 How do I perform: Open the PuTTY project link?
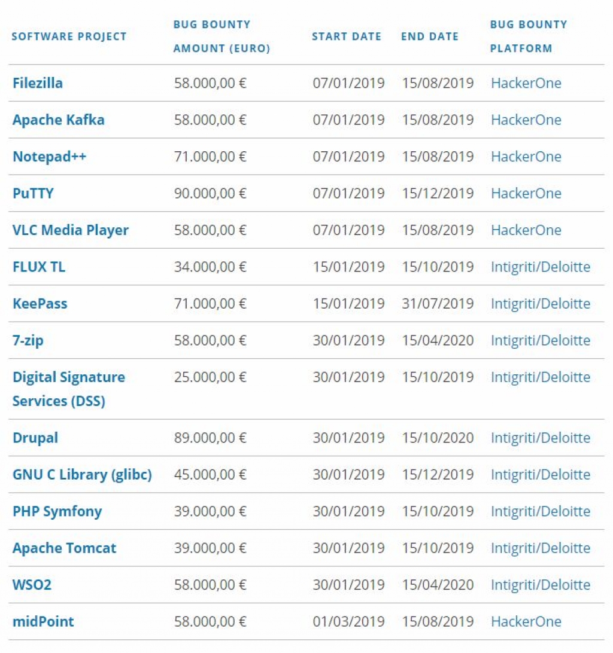point(33,193)
